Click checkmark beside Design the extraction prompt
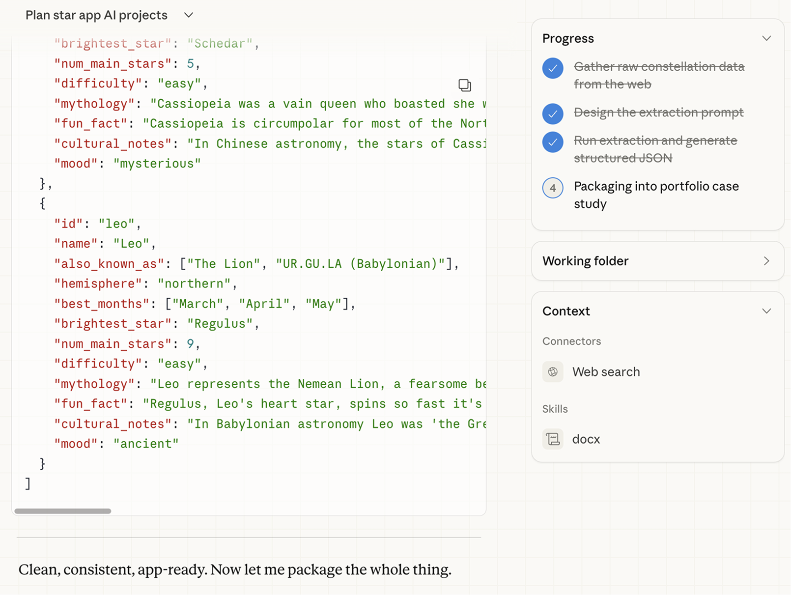This screenshot has height=595, width=791. (x=553, y=114)
